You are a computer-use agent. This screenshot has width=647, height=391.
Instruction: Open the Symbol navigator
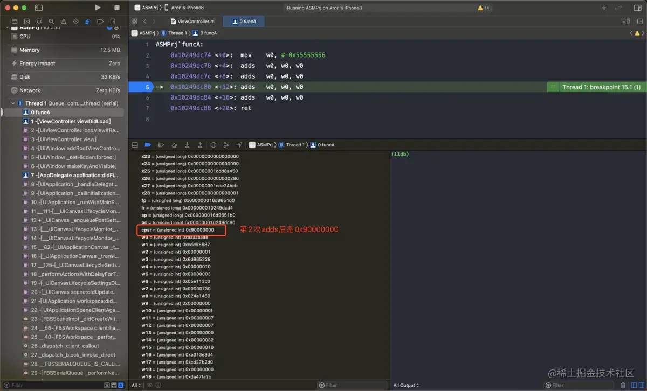(39, 22)
